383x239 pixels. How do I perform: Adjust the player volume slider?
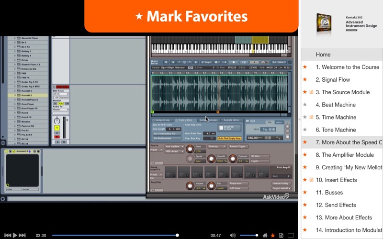tap(249, 235)
